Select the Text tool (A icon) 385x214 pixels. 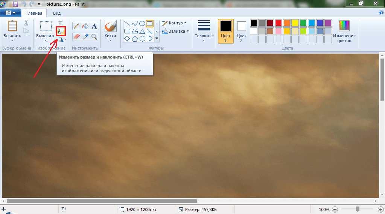[94, 26]
